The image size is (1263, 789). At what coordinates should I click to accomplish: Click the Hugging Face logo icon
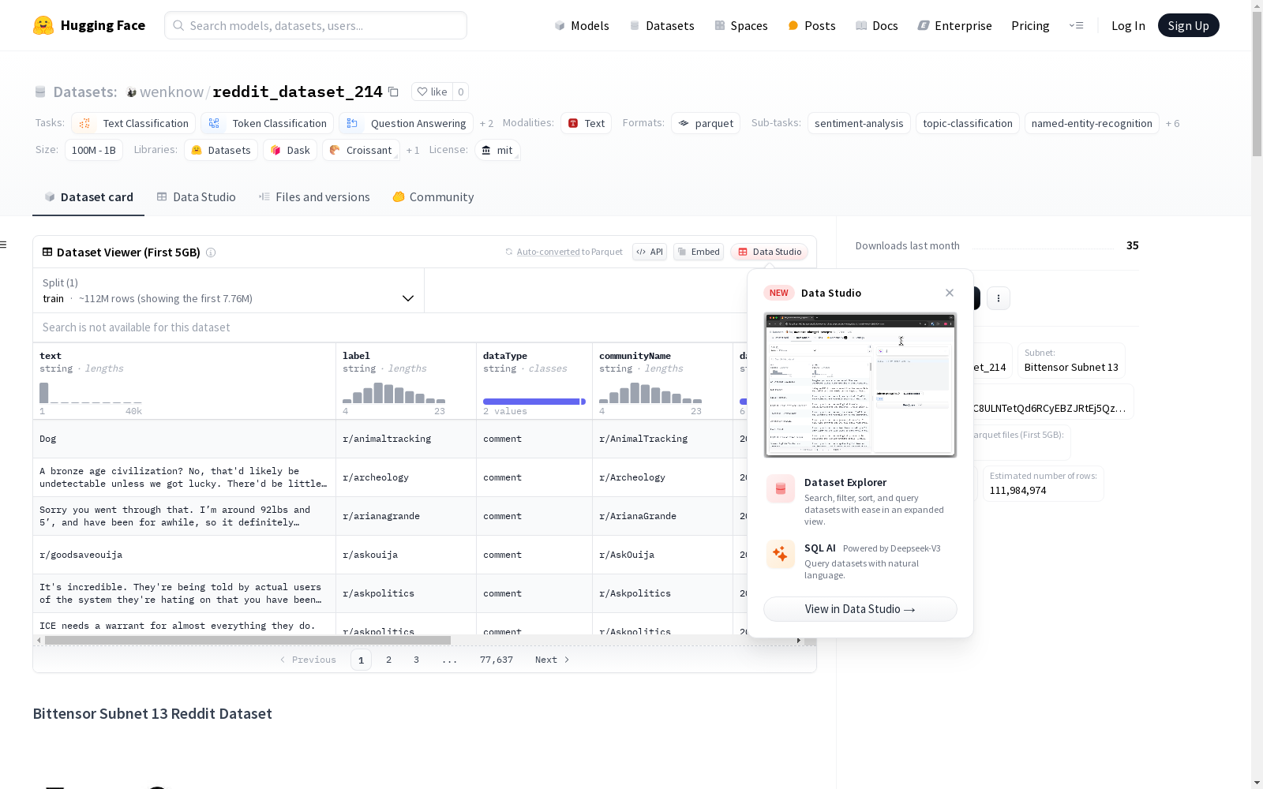pos(43,25)
